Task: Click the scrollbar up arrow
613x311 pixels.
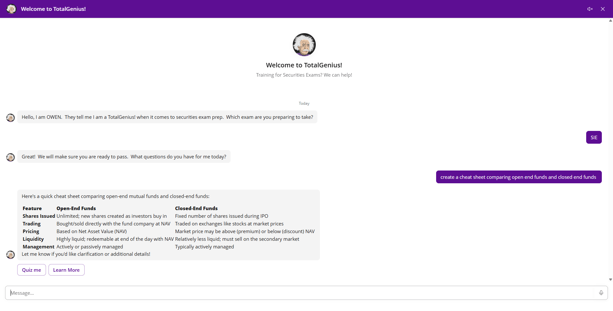Action: pos(610,21)
